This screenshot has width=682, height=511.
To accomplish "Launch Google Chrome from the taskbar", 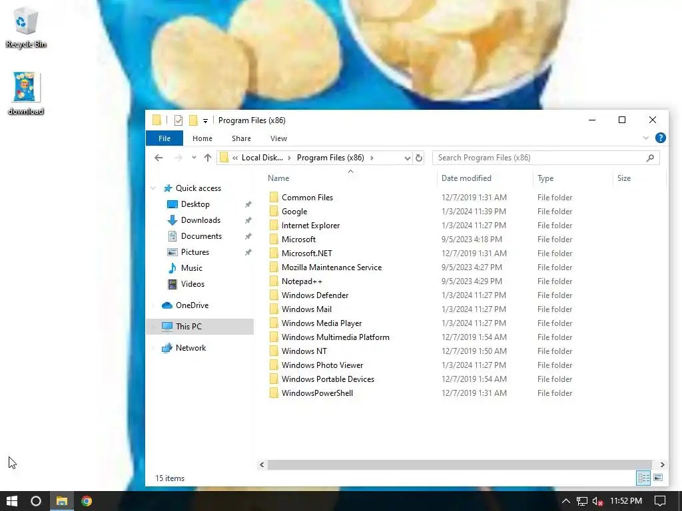I will tap(87, 501).
